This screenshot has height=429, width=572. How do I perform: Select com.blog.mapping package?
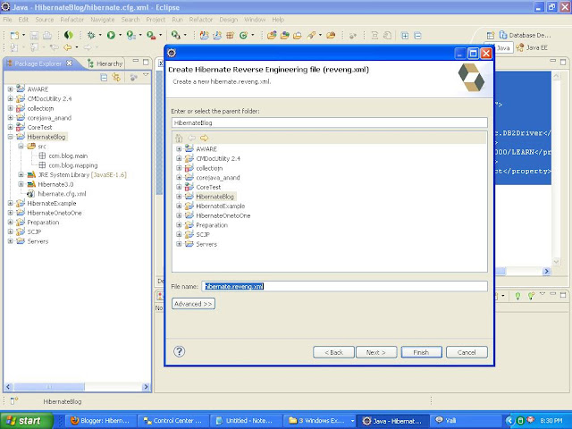[73, 165]
